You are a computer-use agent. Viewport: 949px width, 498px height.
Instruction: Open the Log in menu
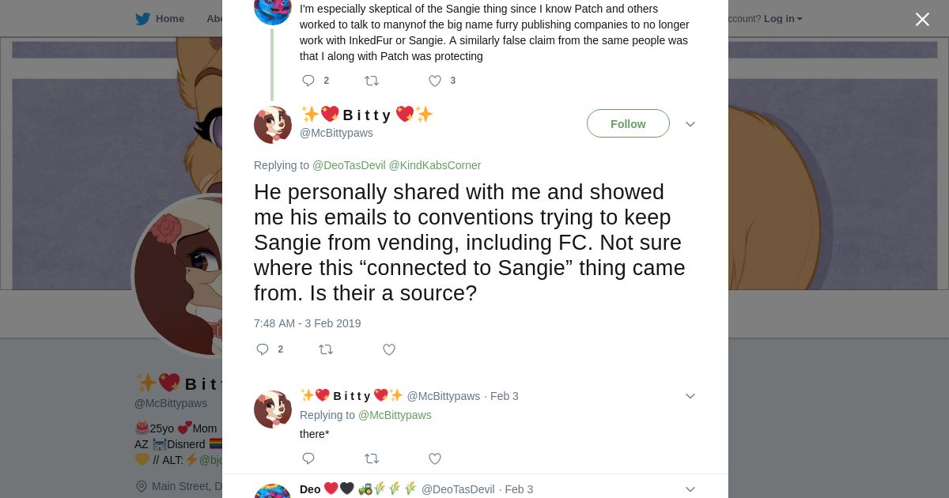[x=782, y=19]
